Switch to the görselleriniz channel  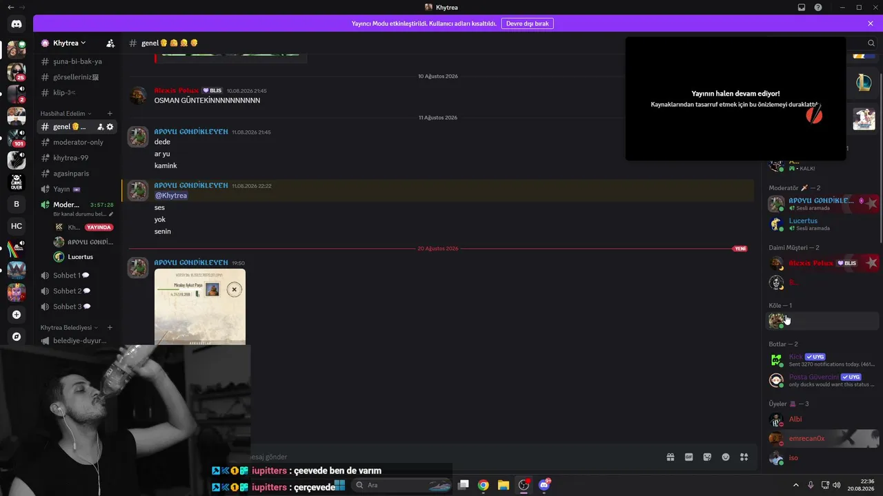pyautogui.click(x=77, y=77)
